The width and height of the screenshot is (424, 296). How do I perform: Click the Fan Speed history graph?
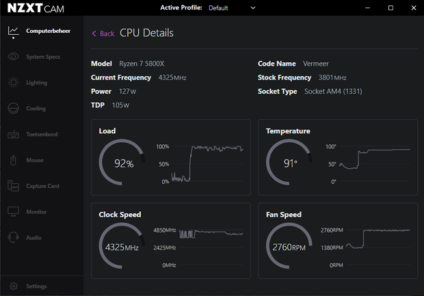point(378,247)
